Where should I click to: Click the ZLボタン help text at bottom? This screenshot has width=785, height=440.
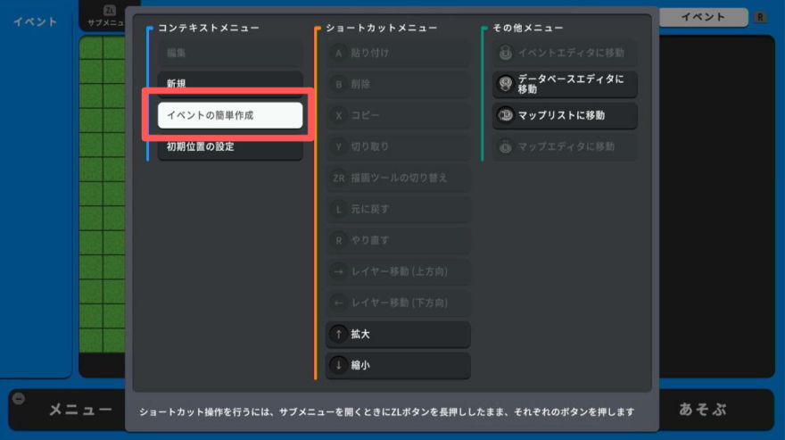pos(387,412)
